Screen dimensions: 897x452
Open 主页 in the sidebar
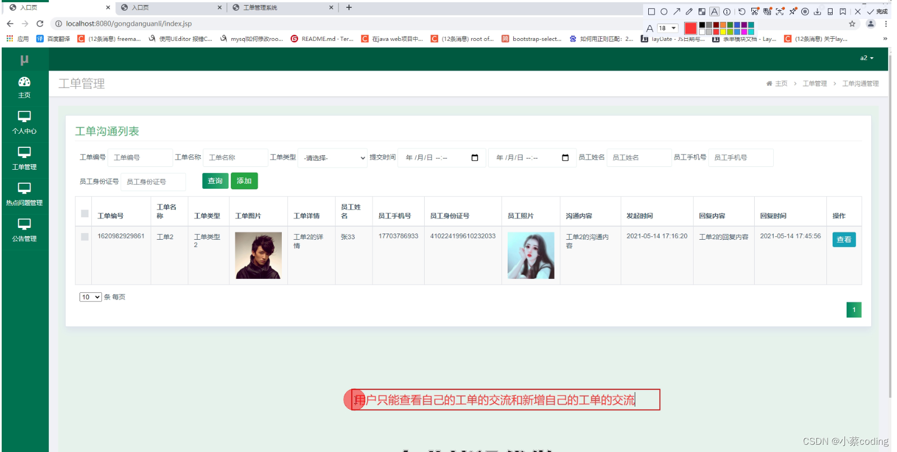(24, 87)
